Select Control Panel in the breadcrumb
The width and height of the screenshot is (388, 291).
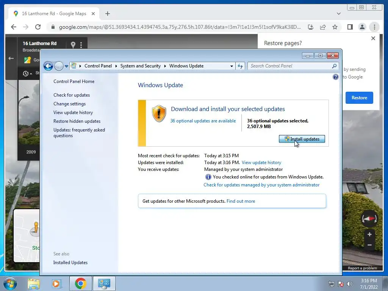click(x=98, y=66)
